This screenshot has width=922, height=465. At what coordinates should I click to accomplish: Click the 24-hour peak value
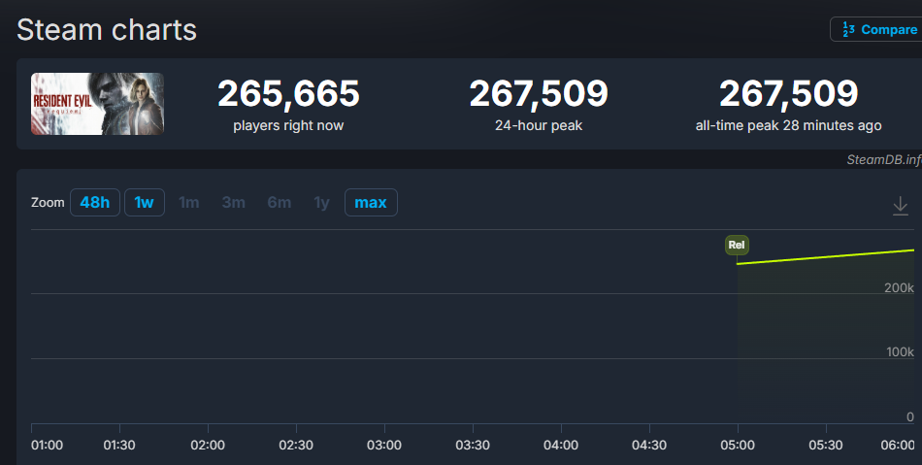(539, 94)
